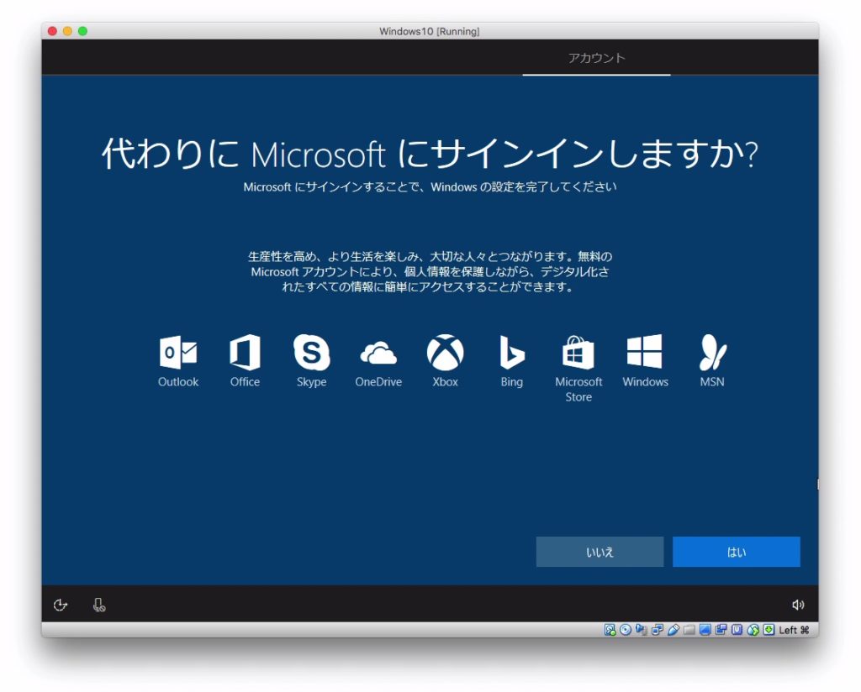Image resolution: width=861 pixels, height=692 pixels.
Task: Toggle VirtualBox mouse integration icon
Action: click(753, 630)
